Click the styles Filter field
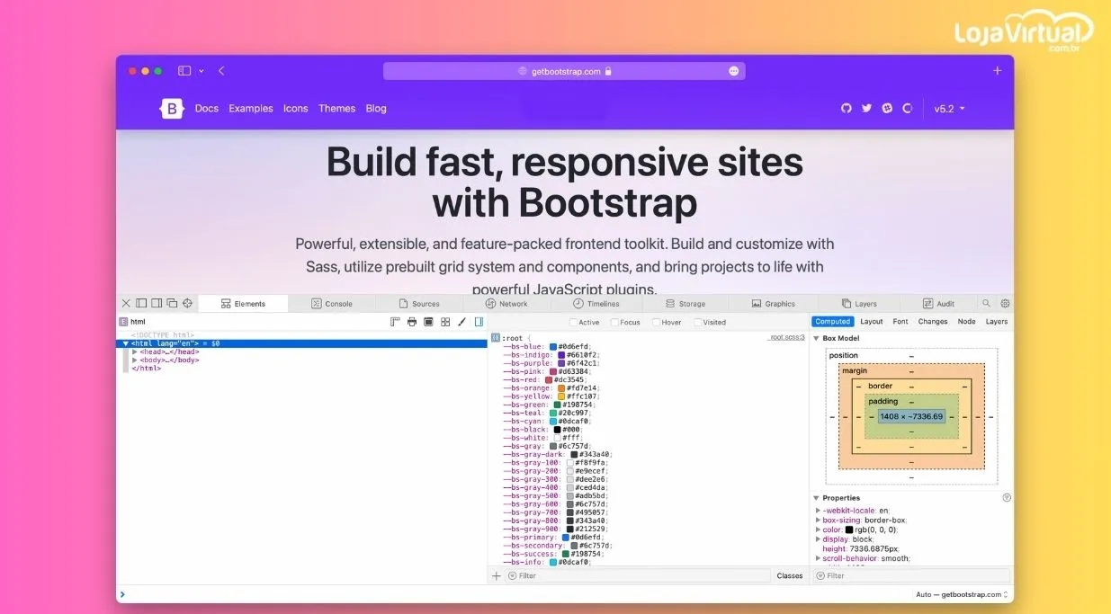Image resolution: width=1111 pixels, height=614 pixels. click(x=639, y=575)
